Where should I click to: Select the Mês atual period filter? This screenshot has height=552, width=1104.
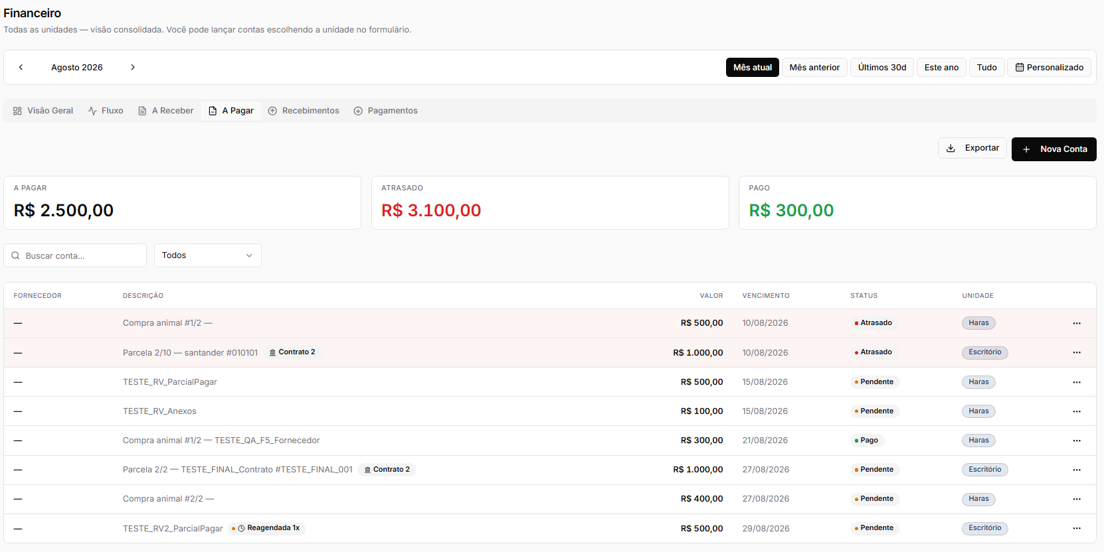point(753,68)
